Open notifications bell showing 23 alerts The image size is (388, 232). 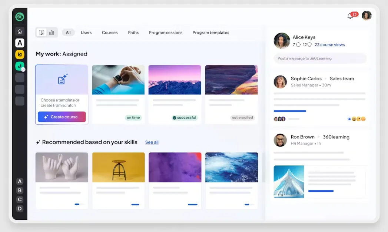350,16
